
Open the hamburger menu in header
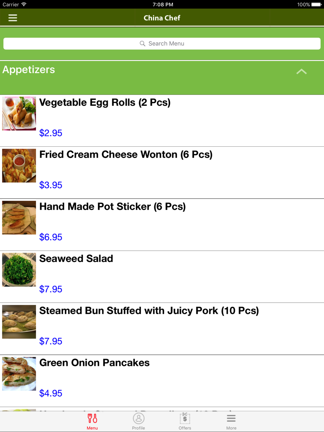coord(13,18)
